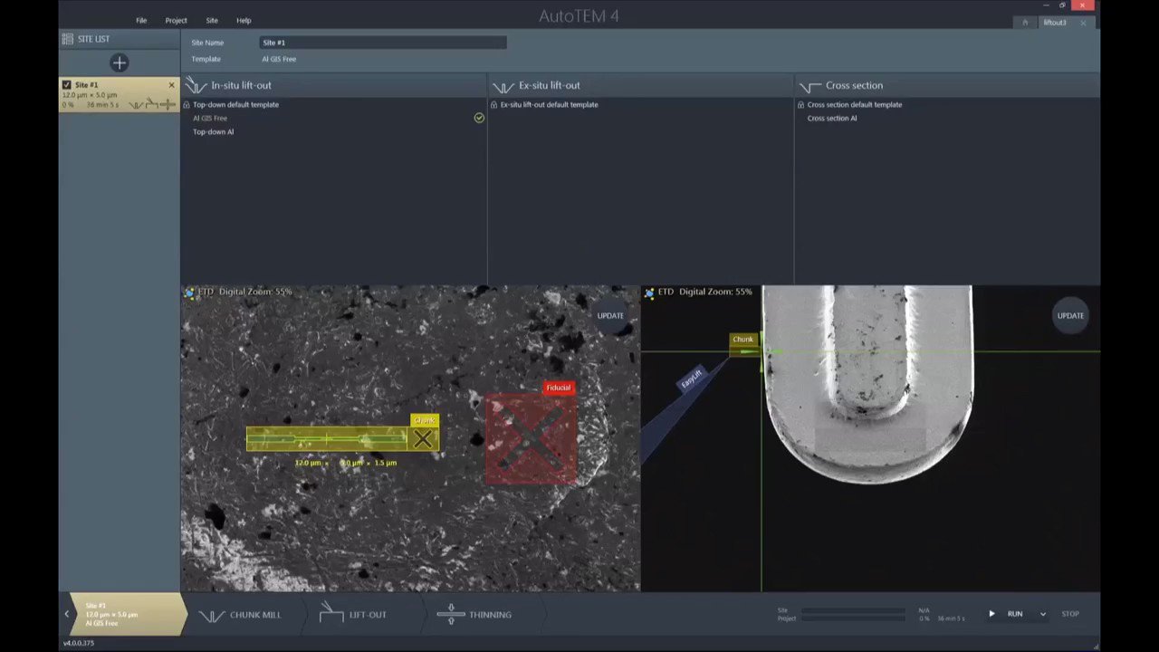This screenshot has height=652, width=1159.
Task: Select the Top-down Al template
Action: click(213, 132)
